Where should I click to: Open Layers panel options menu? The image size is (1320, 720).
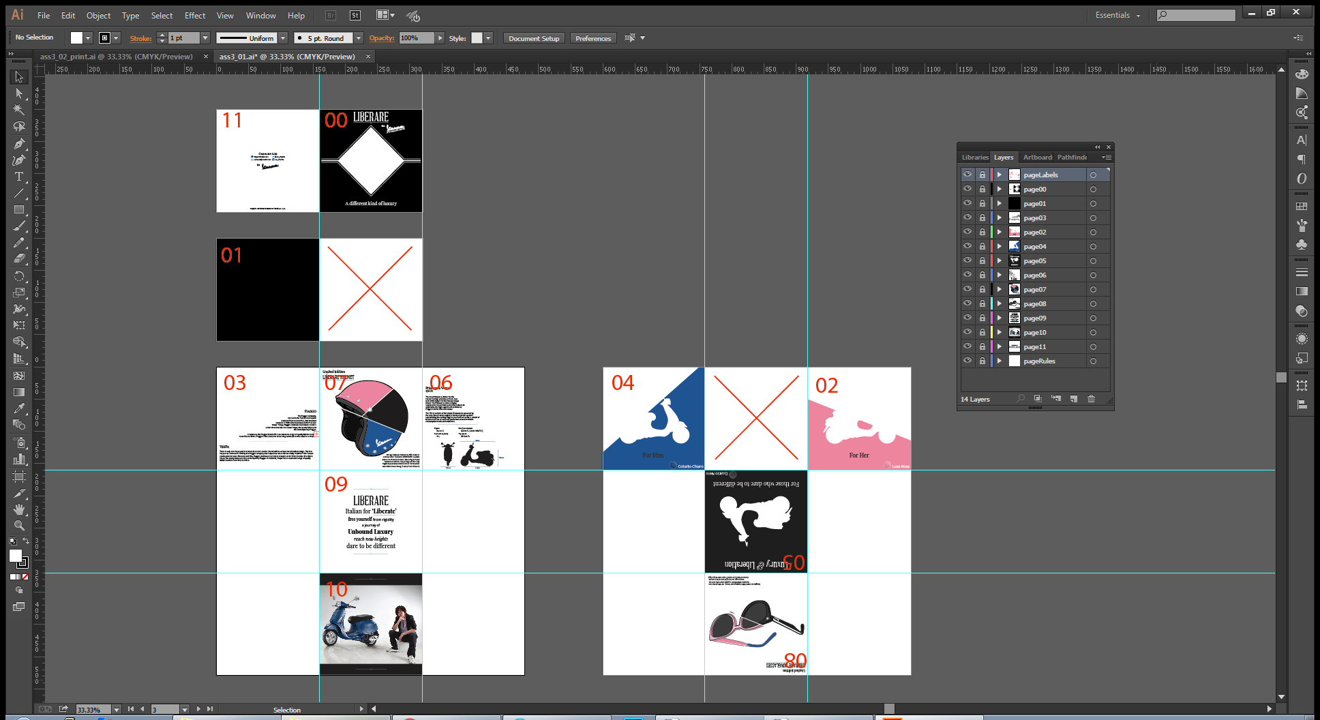coord(1107,157)
